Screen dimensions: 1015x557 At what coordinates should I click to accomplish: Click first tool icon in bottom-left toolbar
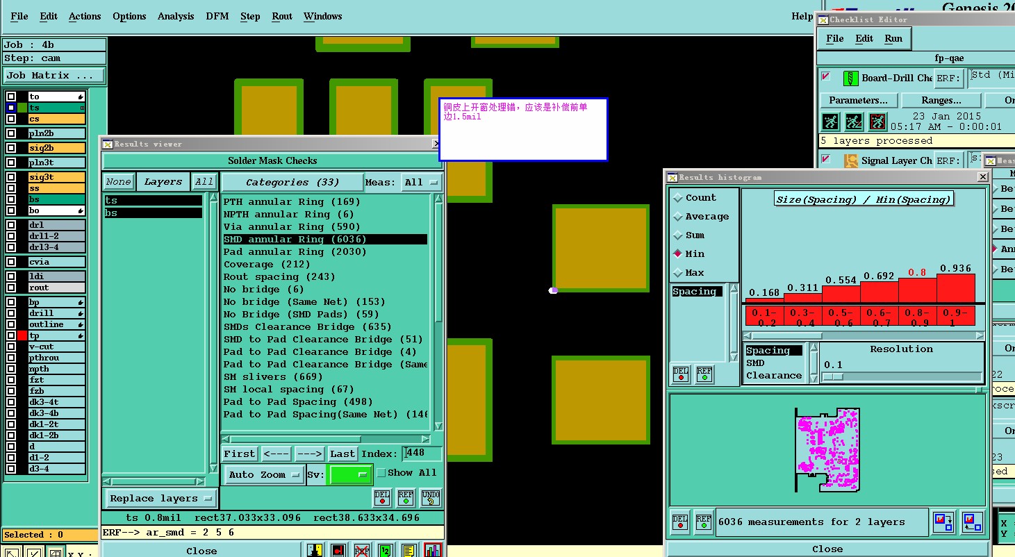pos(12,551)
